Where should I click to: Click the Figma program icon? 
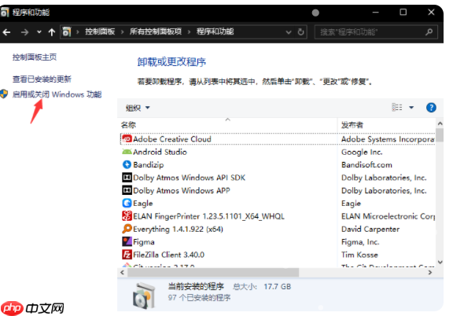127,242
